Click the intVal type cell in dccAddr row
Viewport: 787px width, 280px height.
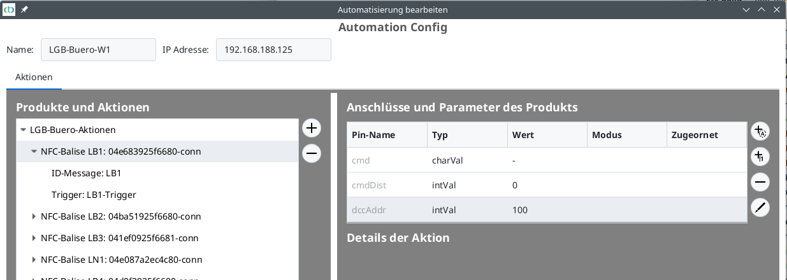coord(468,209)
